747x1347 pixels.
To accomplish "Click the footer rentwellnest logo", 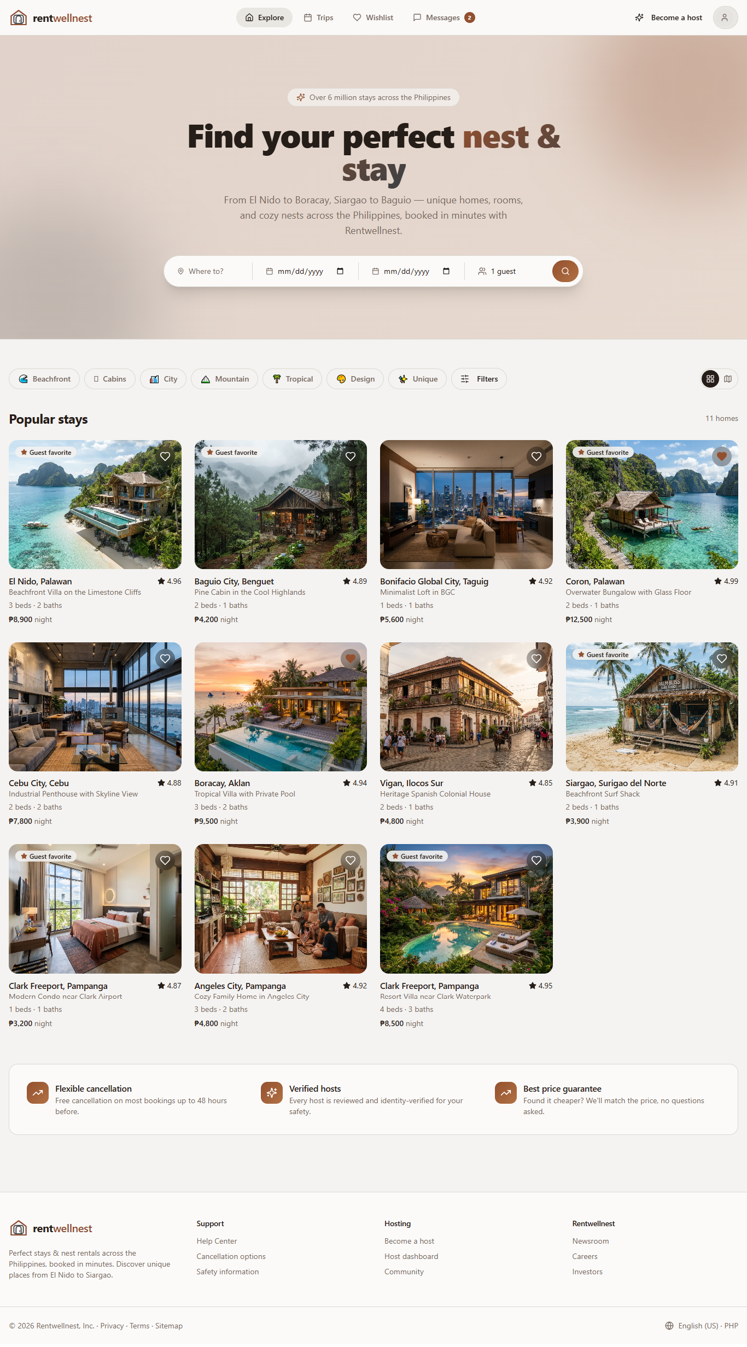I will 51,1228.
